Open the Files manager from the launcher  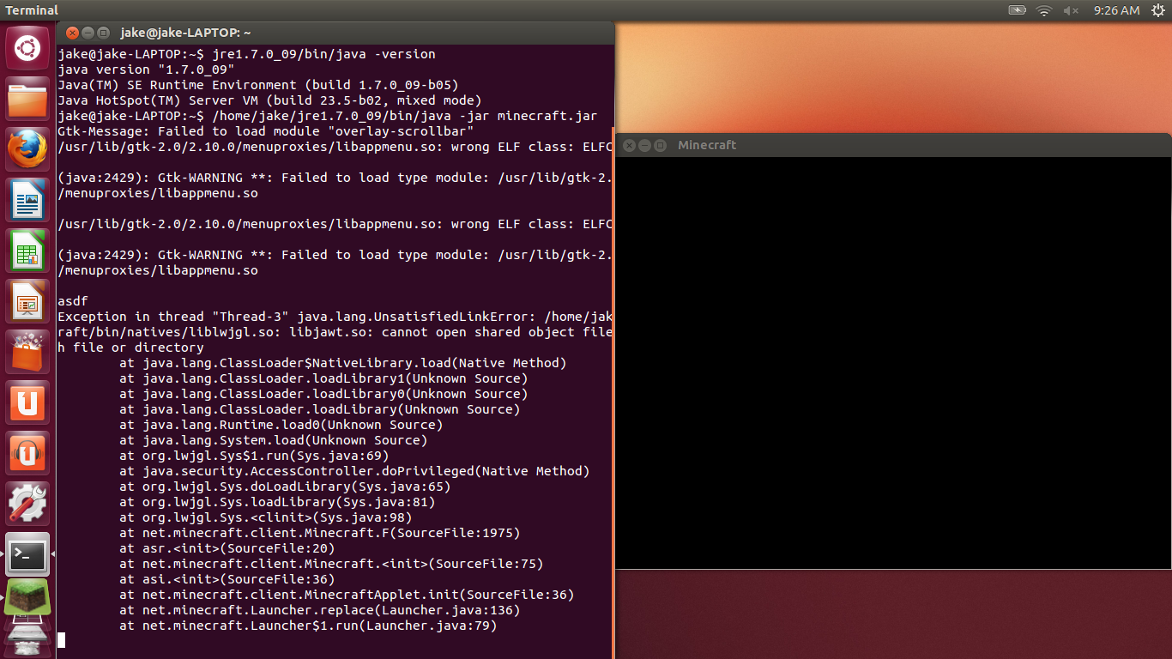(27, 99)
